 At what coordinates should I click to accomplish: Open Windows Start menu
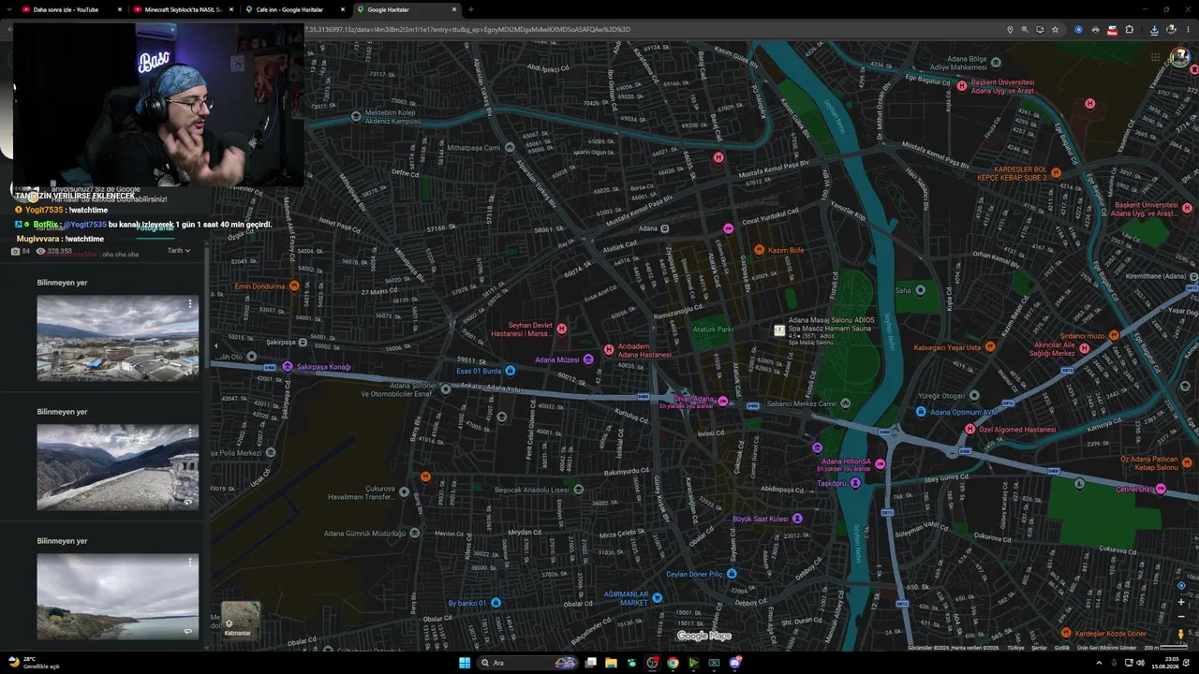point(465,663)
